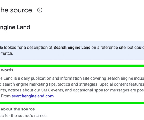Click the 'about the source' section heading

18,109
